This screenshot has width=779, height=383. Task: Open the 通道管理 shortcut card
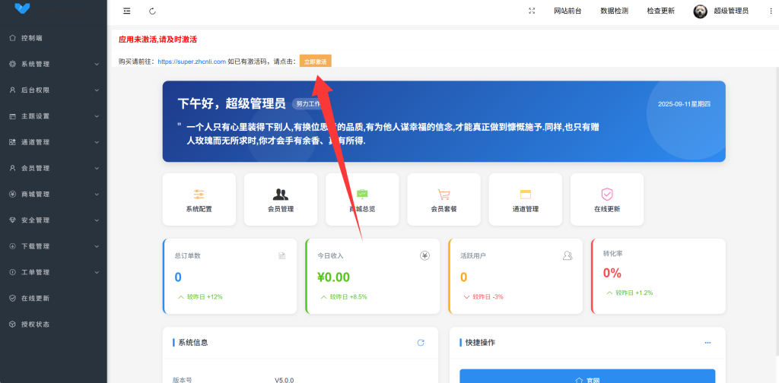[525, 200]
